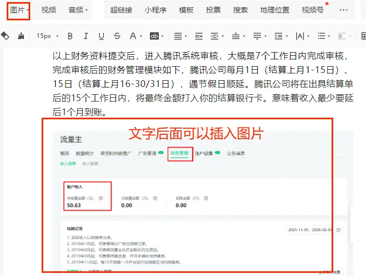Click the greyed image float icon
This screenshot has width=366, height=276.
click(342, 36)
